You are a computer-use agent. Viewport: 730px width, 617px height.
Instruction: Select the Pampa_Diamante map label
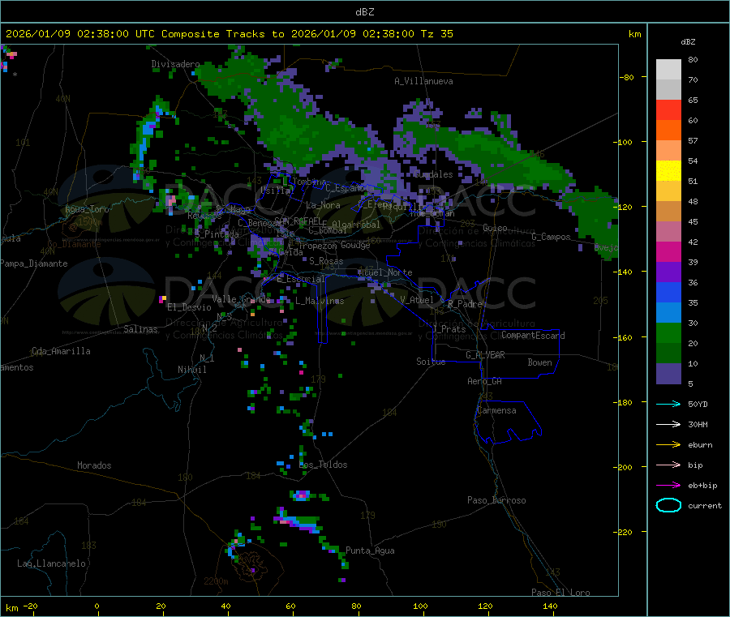(x=34, y=264)
